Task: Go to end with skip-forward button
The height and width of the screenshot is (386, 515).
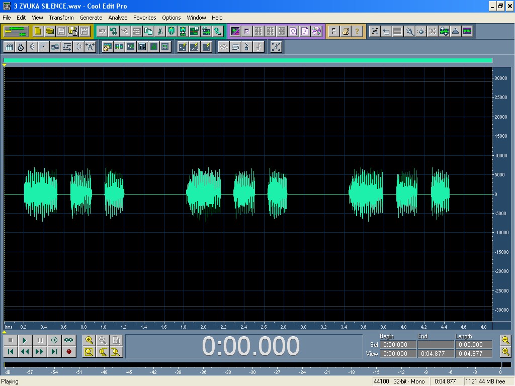Action: tap(54, 352)
